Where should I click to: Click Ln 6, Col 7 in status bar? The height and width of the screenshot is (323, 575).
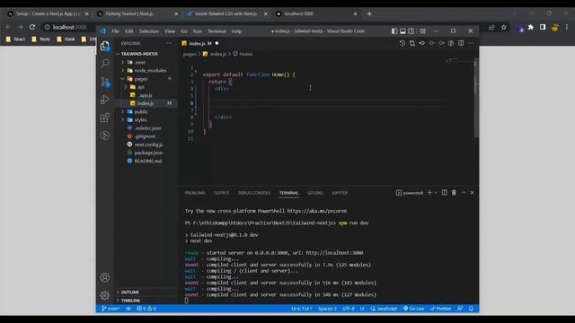pyautogui.click(x=302, y=309)
